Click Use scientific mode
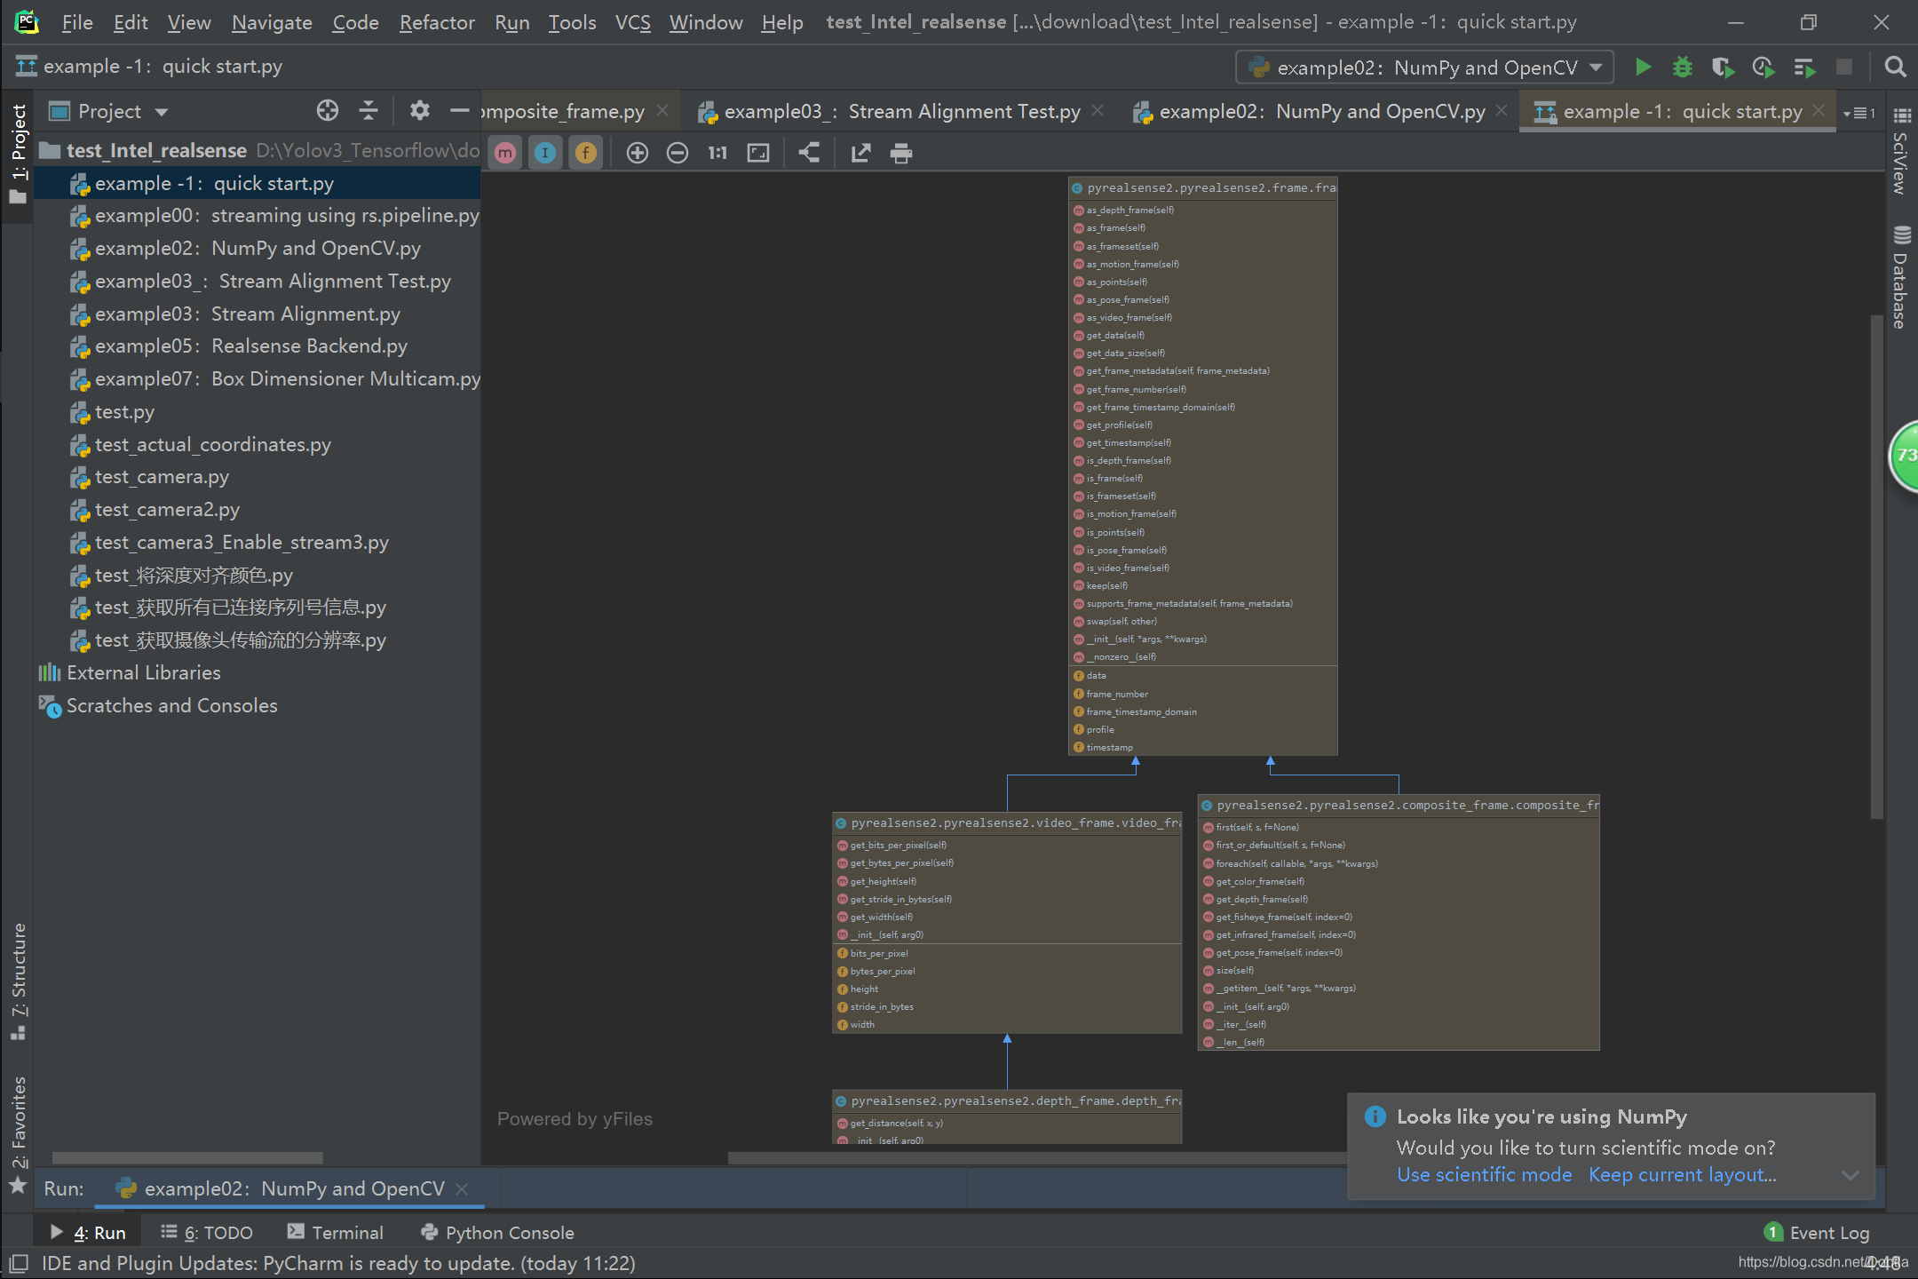The height and width of the screenshot is (1279, 1918). coord(1484,1174)
